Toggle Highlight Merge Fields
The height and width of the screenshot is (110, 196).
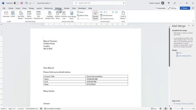tap(50, 15)
